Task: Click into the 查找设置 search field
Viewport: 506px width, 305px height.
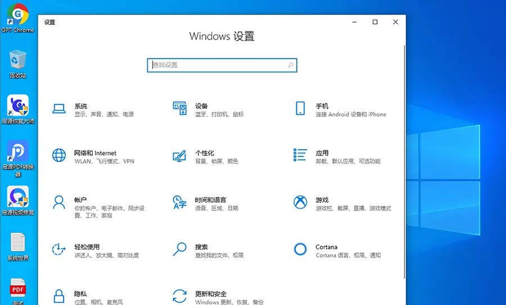Action: tap(222, 65)
